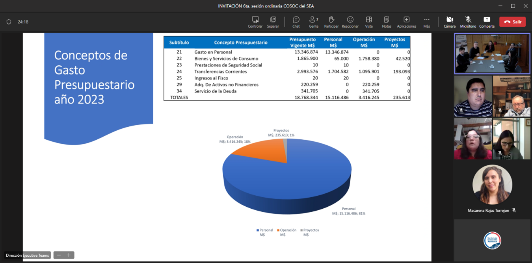532x263 pixels.
Task: Expand the Más options menu
Action: point(426,22)
